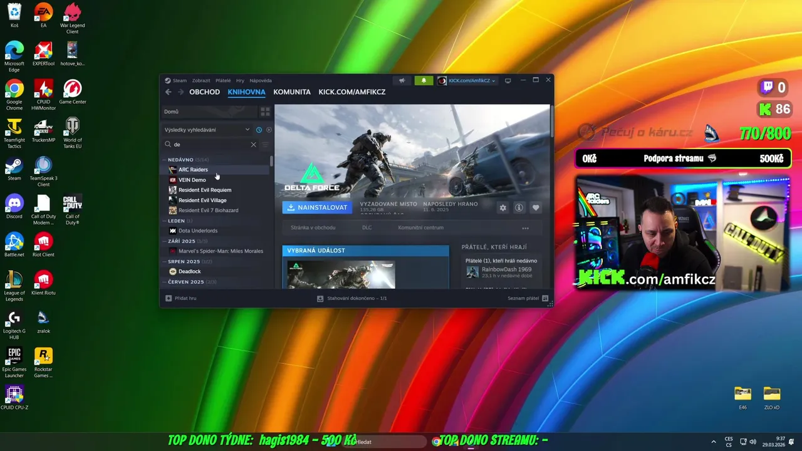Click the game list scrollbar

[x=271, y=161]
